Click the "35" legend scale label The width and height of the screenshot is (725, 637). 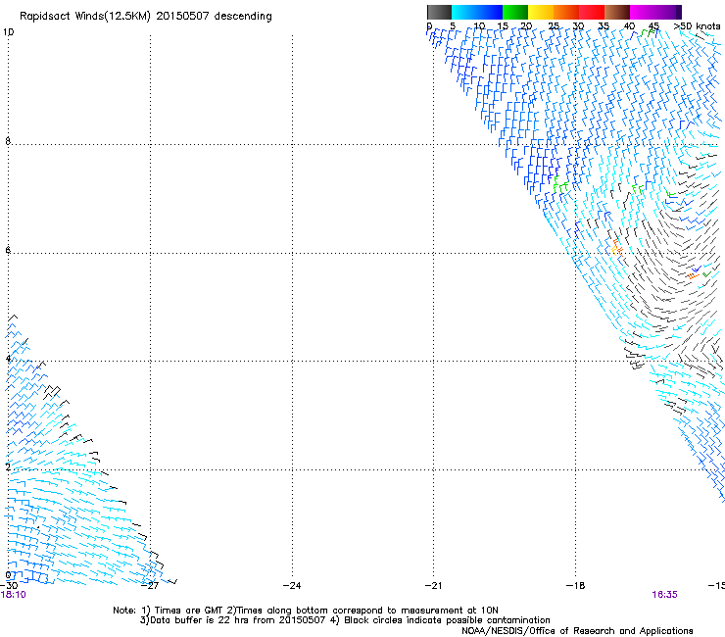point(604,26)
